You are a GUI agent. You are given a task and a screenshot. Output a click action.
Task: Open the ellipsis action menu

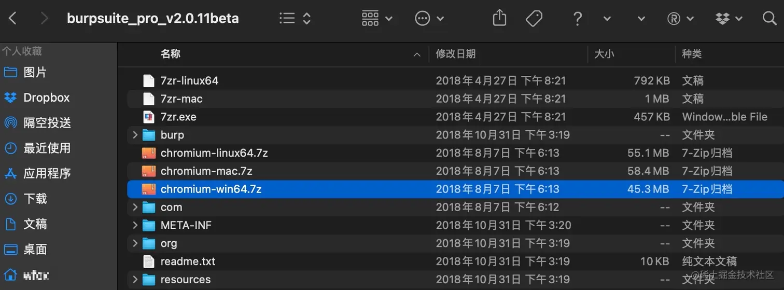[x=429, y=19]
